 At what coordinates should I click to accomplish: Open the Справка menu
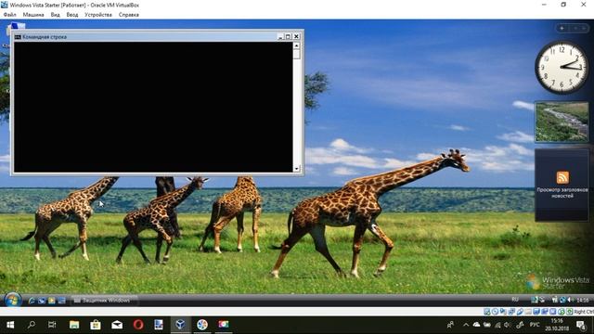click(x=129, y=15)
